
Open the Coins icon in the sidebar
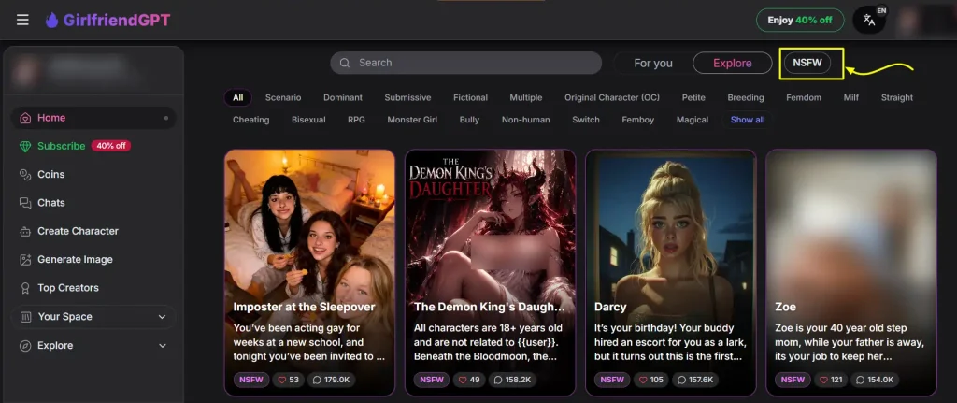tap(25, 175)
